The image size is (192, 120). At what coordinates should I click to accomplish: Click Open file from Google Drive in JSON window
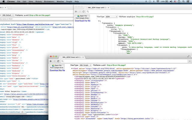pos(82,17)
